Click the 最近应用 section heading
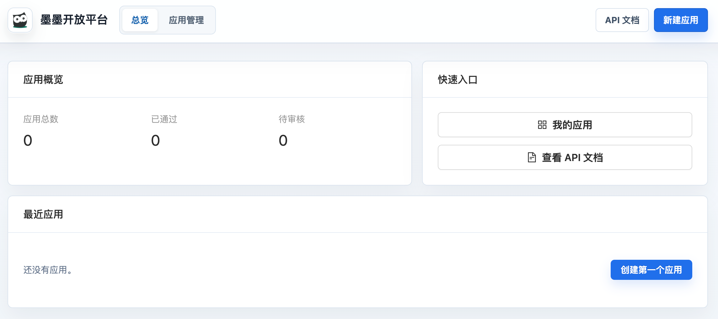Viewport: 718px width, 319px height. pos(43,214)
